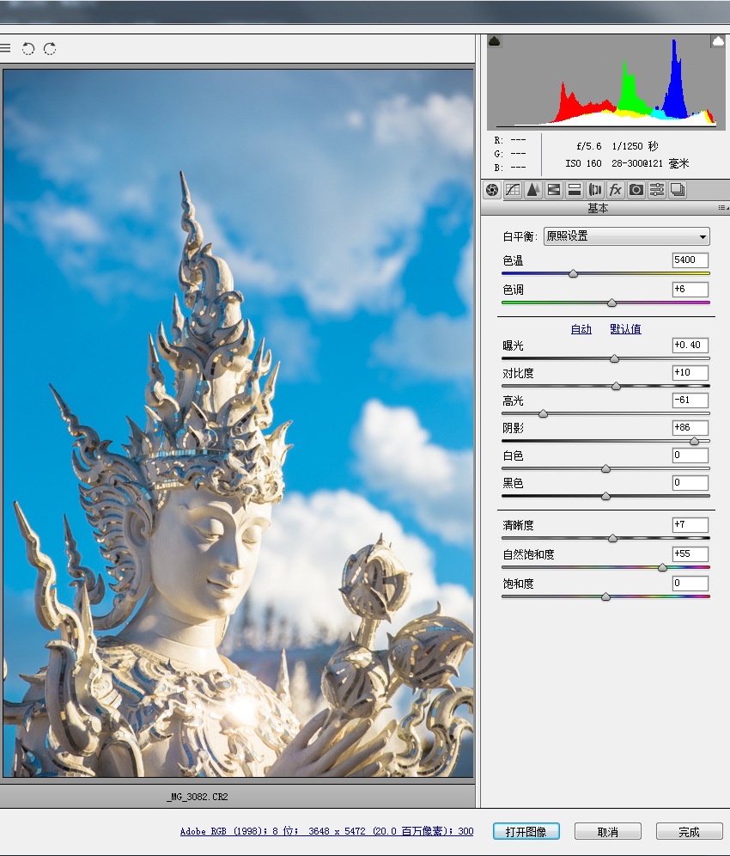Image resolution: width=730 pixels, height=856 pixels.
Task: Click the 黑色 blacks value field
Action: (x=690, y=483)
